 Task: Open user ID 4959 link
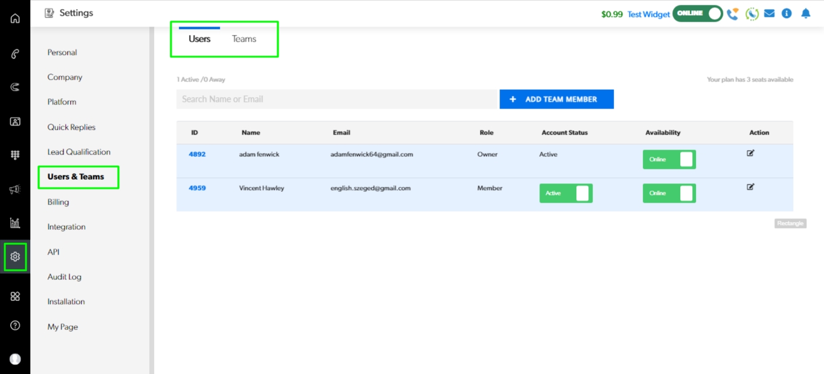pos(197,188)
